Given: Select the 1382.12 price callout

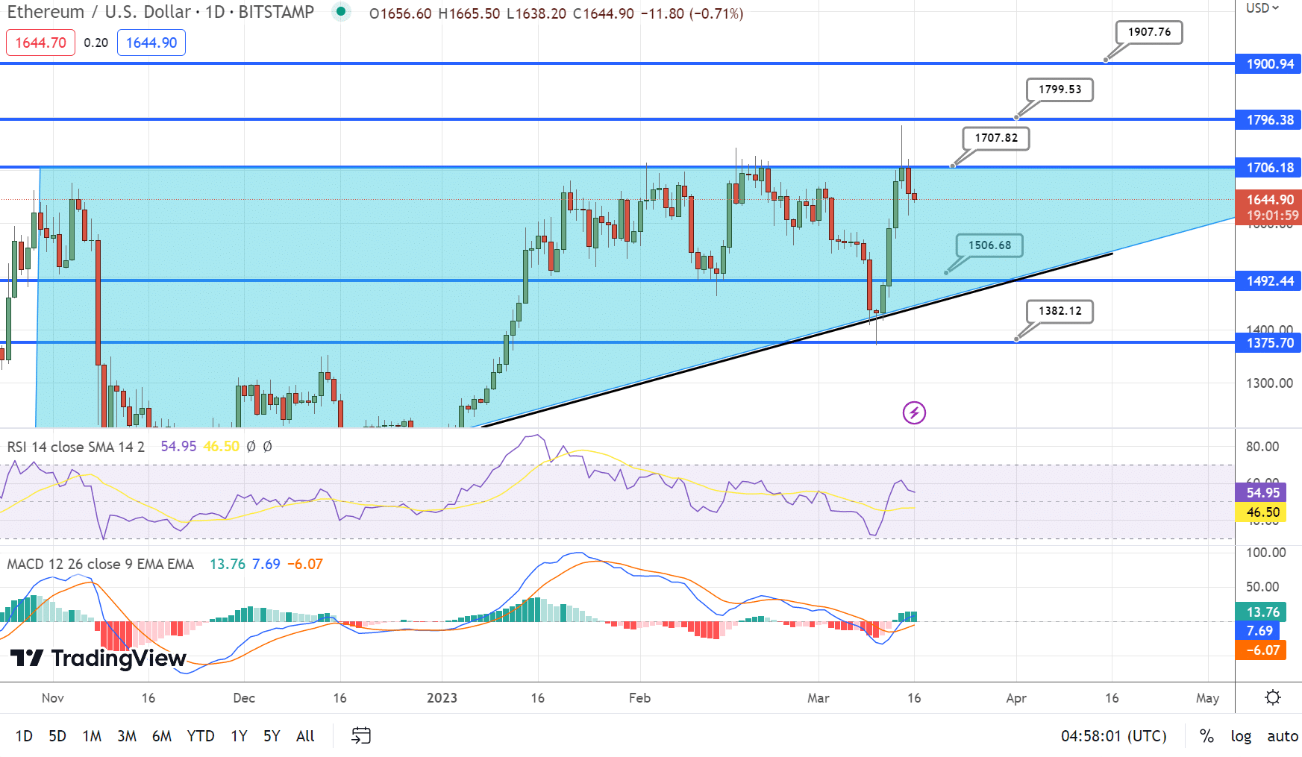Looking at the screenshot, I should [1060, 311].
